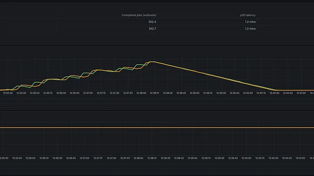
Task: Click 12:37:00 tick label on upper chart
Action: point(88,93)
